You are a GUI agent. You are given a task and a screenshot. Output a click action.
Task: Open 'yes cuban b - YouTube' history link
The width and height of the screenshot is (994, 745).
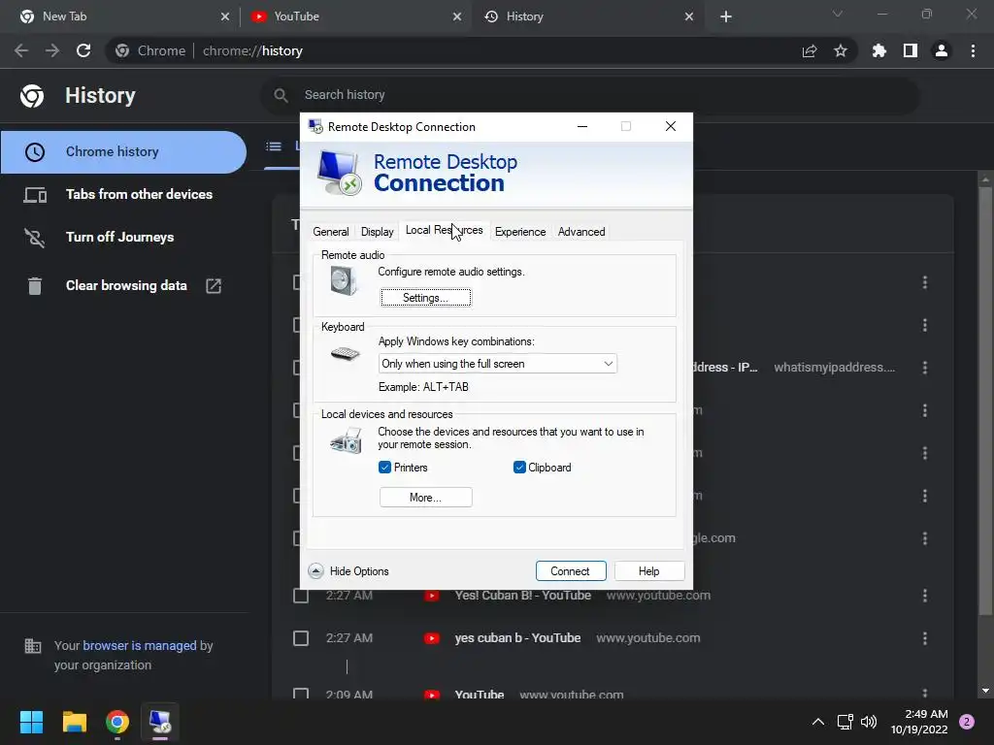517,638
